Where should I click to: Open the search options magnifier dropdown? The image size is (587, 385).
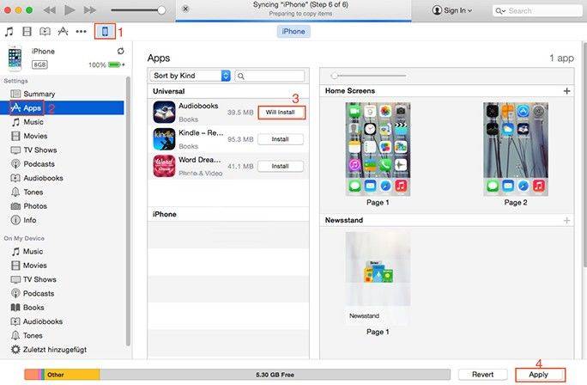pos(500,11)
